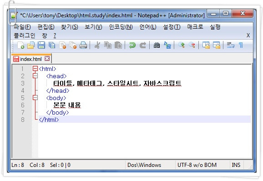The width and height of the screenshot is (263, 181).
Task: Create a new file with the New icon
Action: coord(21,45)
